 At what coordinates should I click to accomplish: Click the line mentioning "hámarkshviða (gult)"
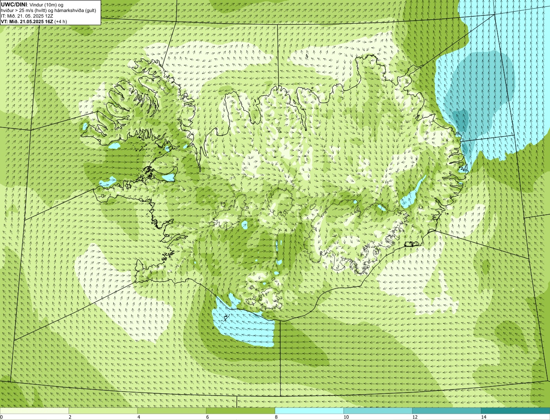pyautogui.click(x=49, y=10)
